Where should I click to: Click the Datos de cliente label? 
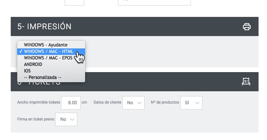(x=108, y=102)
